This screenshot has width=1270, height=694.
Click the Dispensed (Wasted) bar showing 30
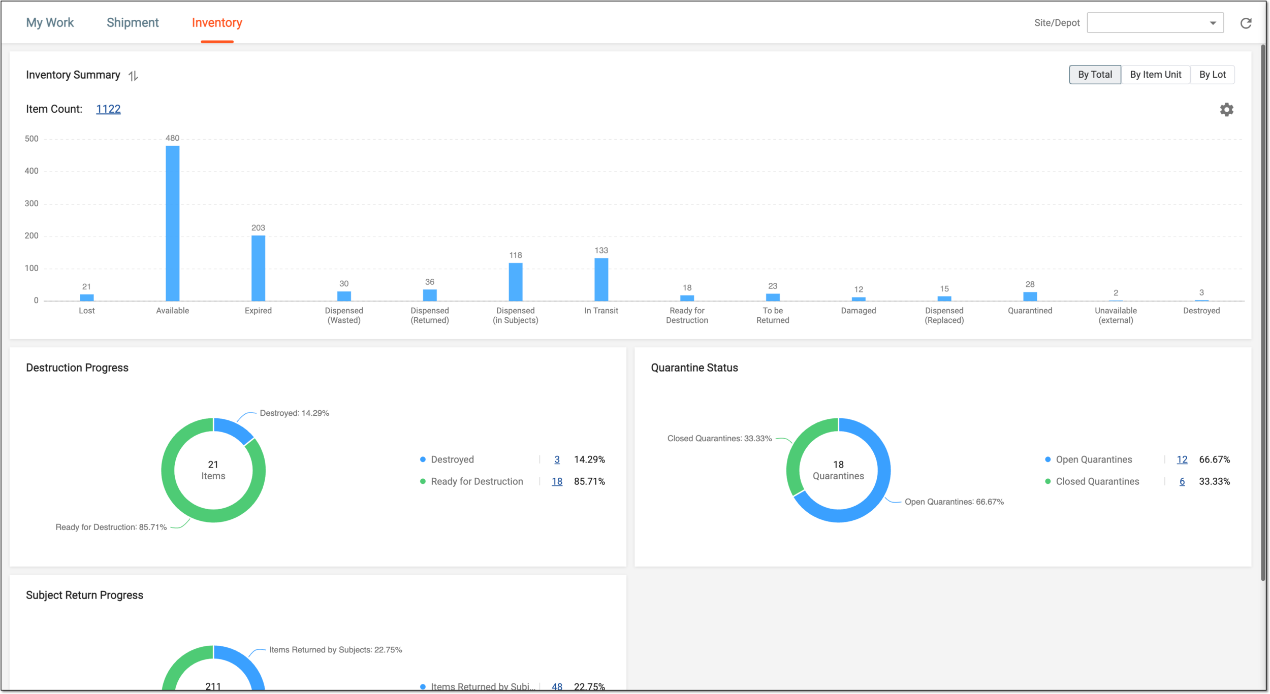[x=344, y=296]
